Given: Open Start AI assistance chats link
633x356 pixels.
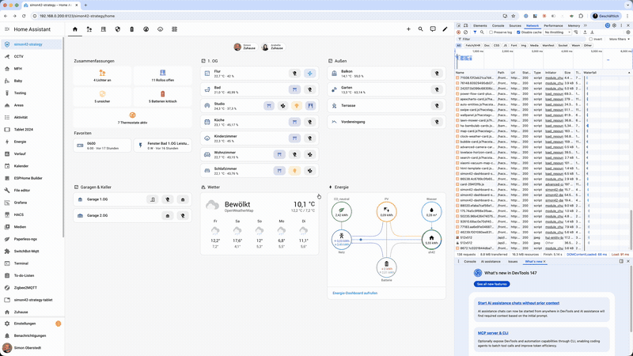Looking at the screenshot, I should (519, 303).
